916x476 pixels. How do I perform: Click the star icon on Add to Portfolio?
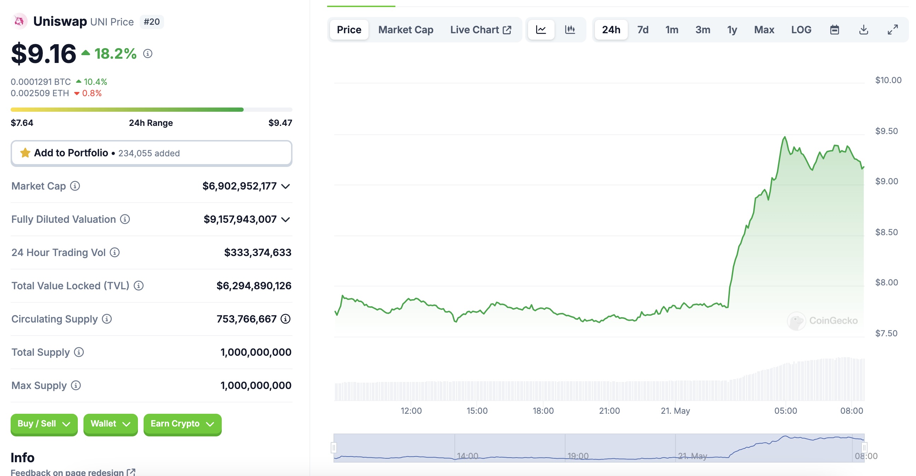click(25, 153)
